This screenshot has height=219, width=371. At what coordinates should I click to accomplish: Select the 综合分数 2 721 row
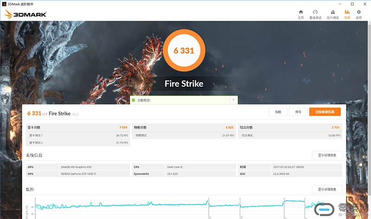pos(290,128)
